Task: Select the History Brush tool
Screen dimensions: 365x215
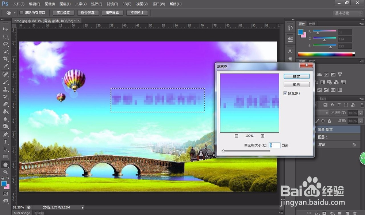Action: [5, 96]
